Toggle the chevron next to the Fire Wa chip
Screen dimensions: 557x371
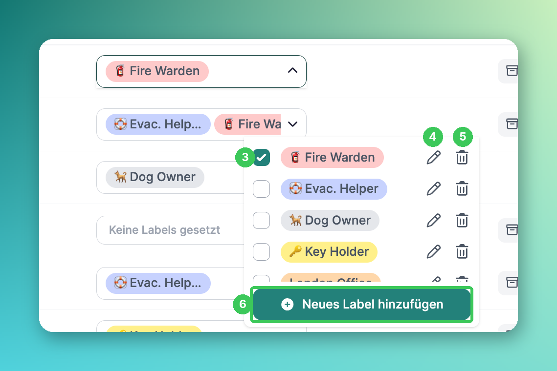coord(292,124)
